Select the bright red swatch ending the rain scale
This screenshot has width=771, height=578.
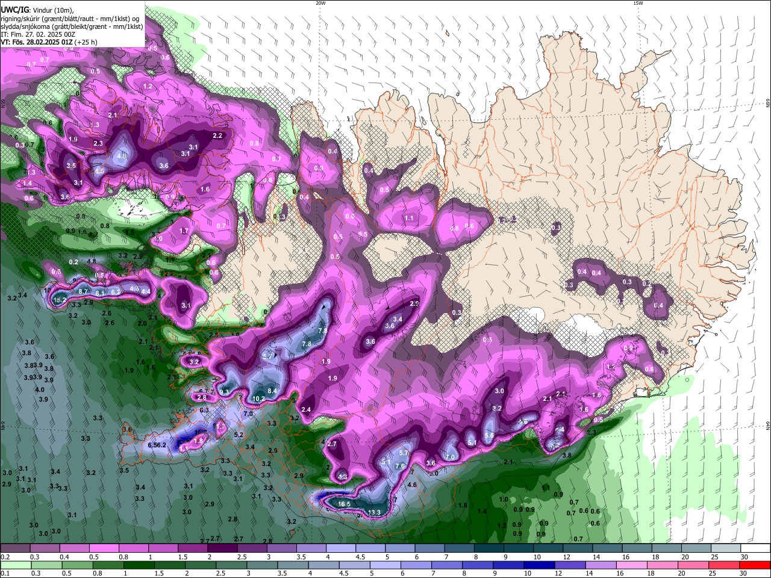point(755,565)
